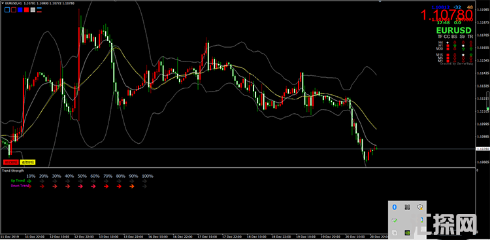Select the solid red square button

(x=27, y=10)
